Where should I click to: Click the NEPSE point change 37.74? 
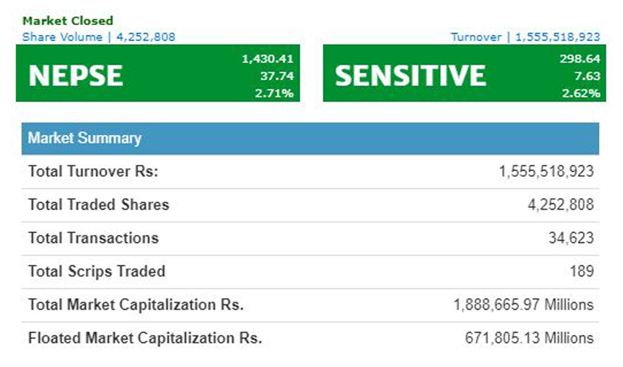278,77
